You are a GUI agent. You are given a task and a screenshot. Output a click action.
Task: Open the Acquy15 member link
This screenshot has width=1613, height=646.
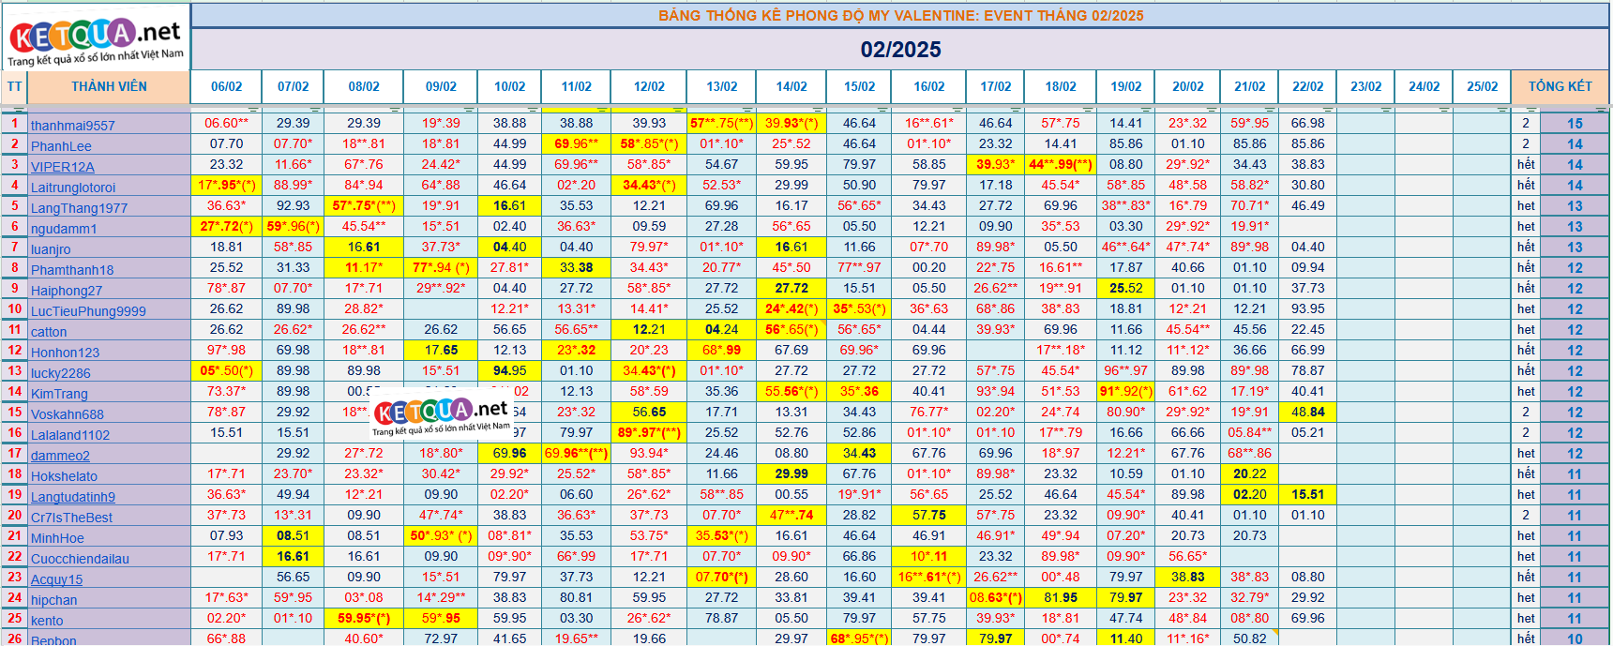[57, 579]
